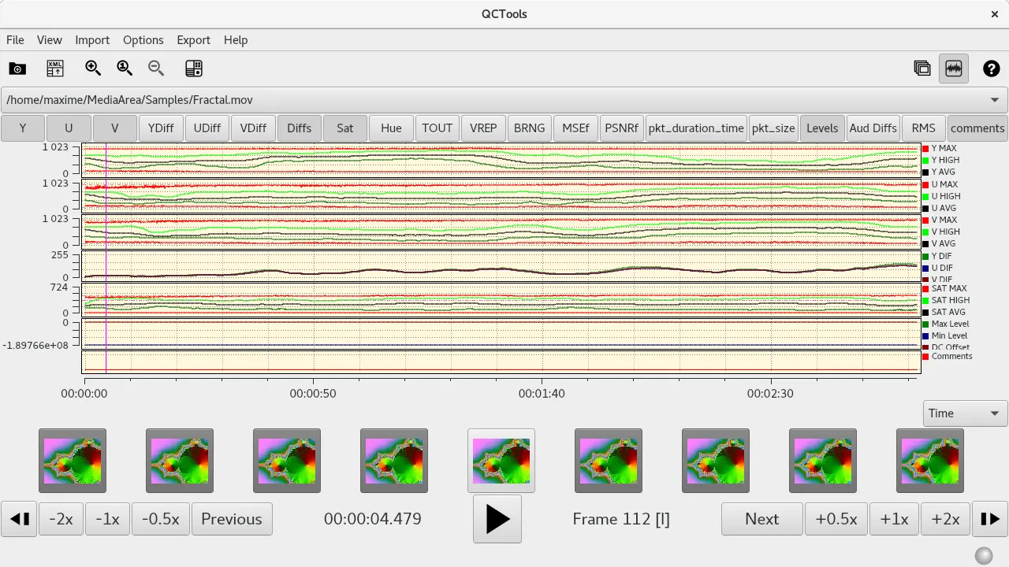
Task: Open a media file with the folder icon
Action: click(17, 69)
